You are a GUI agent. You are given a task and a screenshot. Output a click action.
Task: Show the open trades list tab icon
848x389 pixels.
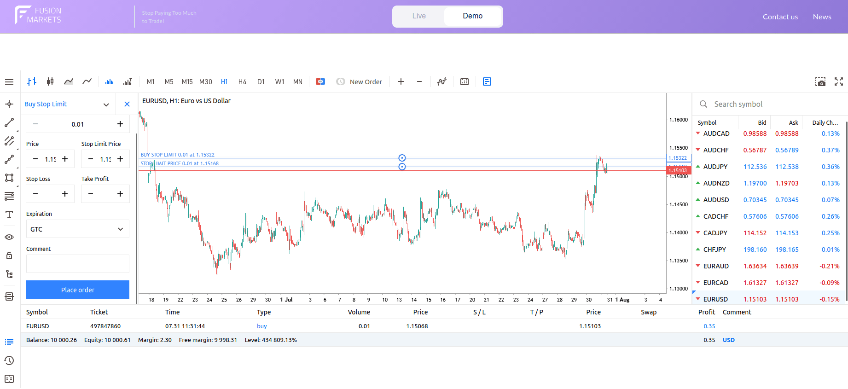pyautogui.click(x=9, y=342)
